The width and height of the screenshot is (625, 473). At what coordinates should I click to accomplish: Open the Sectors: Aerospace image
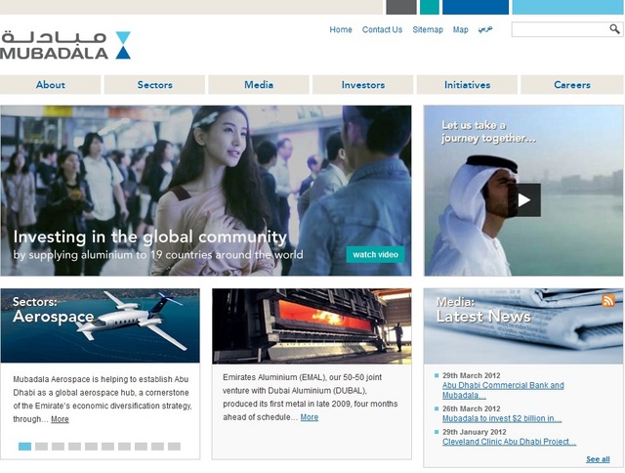[100, 325]
